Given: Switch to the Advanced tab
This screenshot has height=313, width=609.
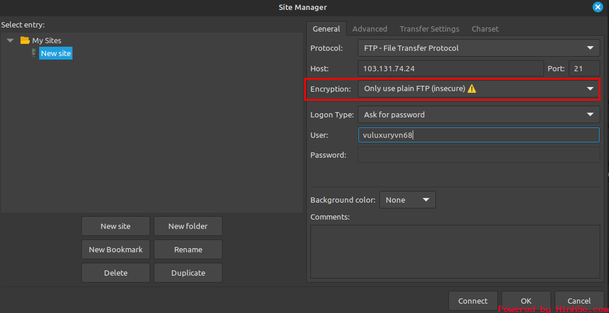Looking at the screenshot, I should tap(370, 29).
